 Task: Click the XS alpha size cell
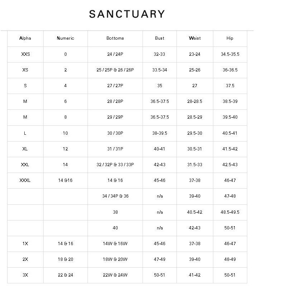25,70
